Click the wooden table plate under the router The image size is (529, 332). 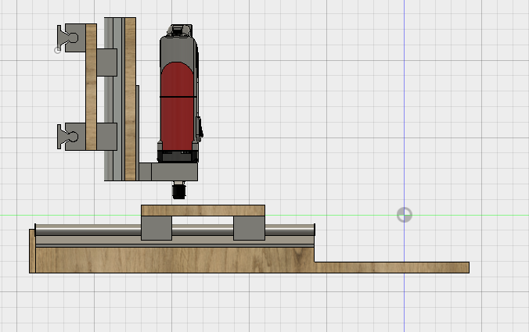(203, 210)
